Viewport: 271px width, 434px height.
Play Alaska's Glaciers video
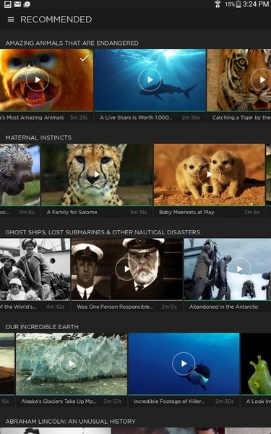pyautogui.click(x=72, y=363)
